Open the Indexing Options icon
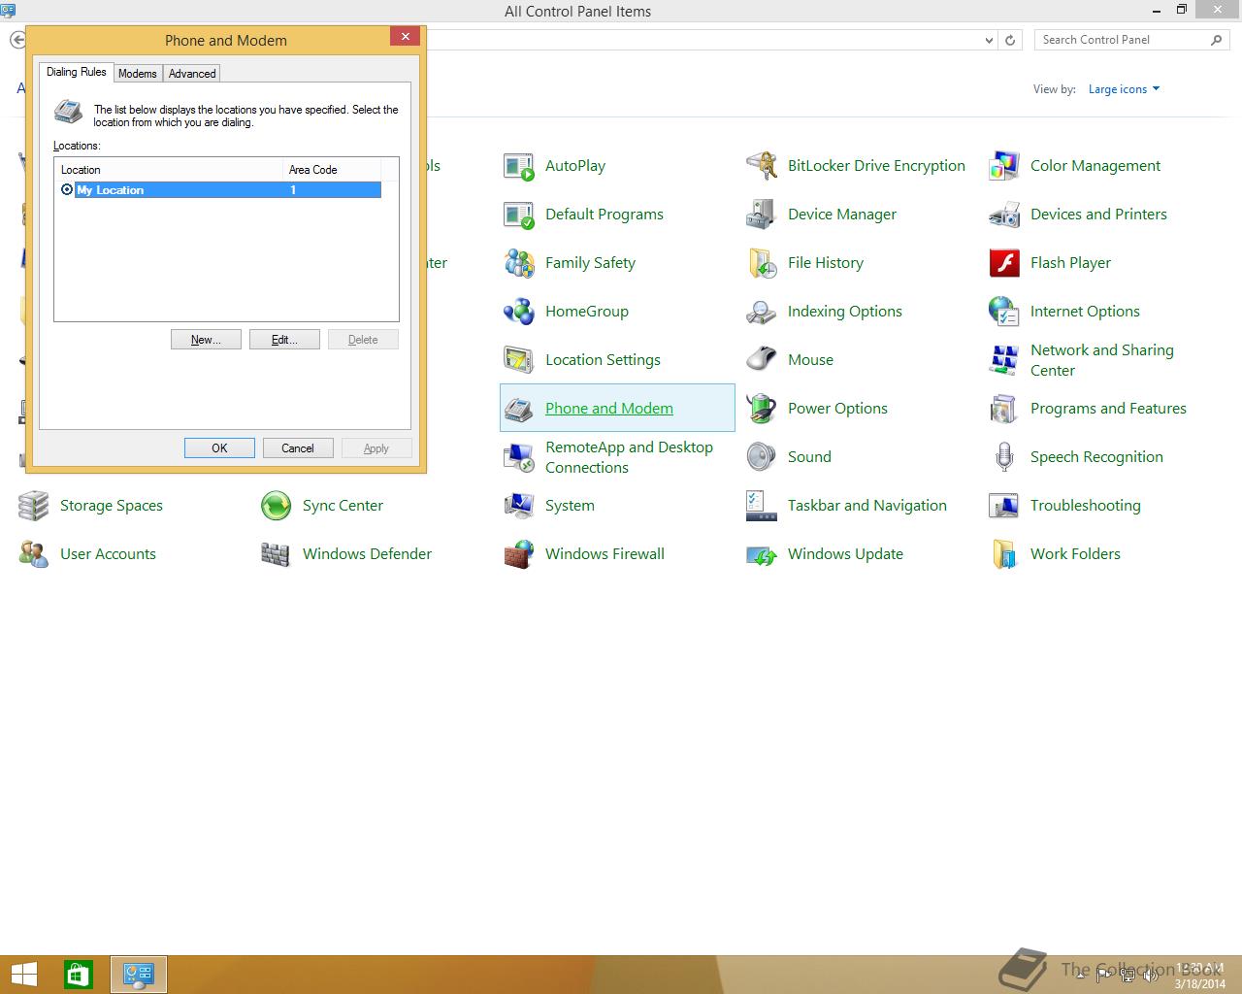This screenshot has height=994, width=1242. [762, 312]
